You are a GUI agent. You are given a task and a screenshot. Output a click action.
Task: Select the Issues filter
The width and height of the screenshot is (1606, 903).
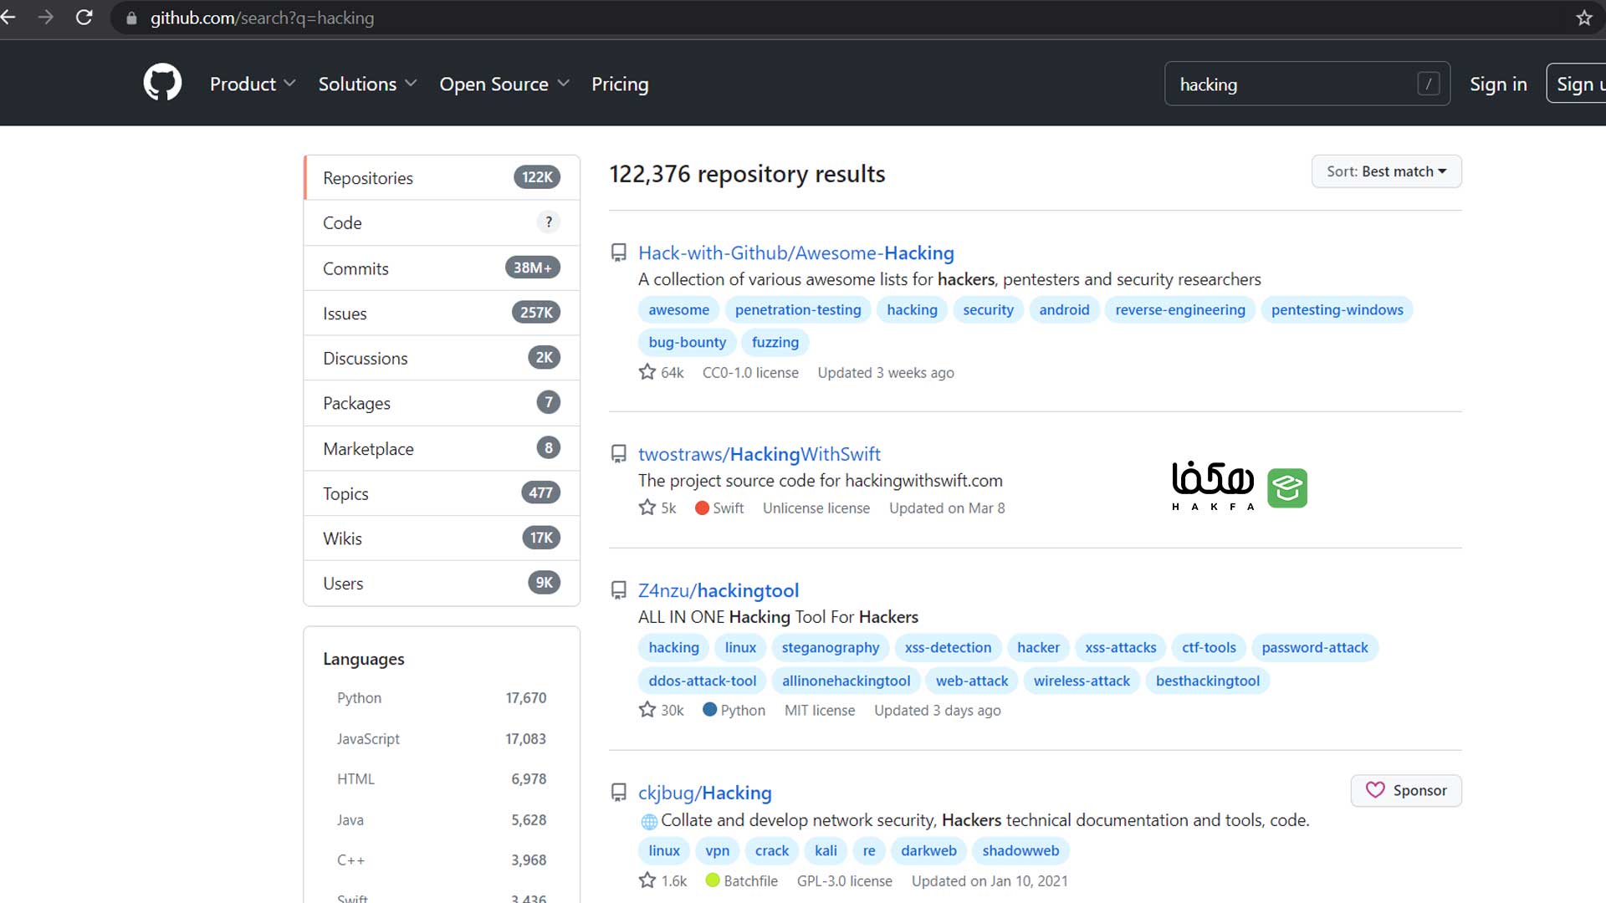(442, 313)
